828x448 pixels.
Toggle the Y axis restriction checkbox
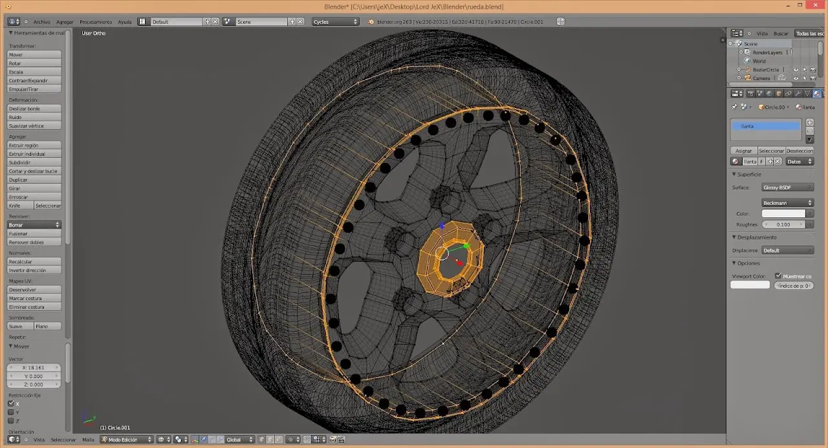11,412
